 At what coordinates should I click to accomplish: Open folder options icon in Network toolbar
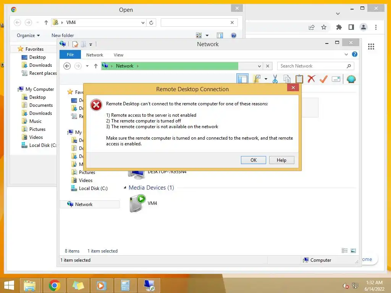257,79
